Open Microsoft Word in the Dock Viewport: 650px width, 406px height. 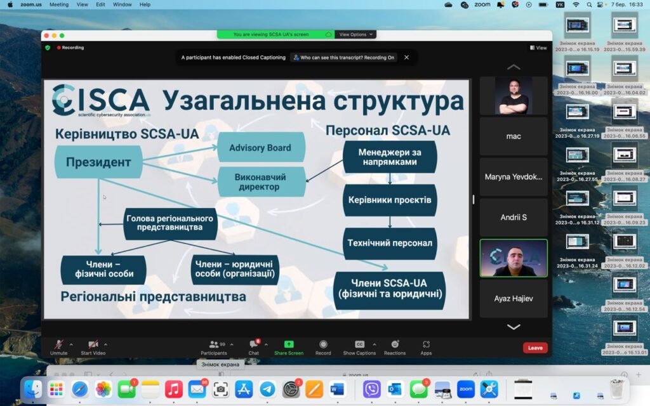coord(338,389)
